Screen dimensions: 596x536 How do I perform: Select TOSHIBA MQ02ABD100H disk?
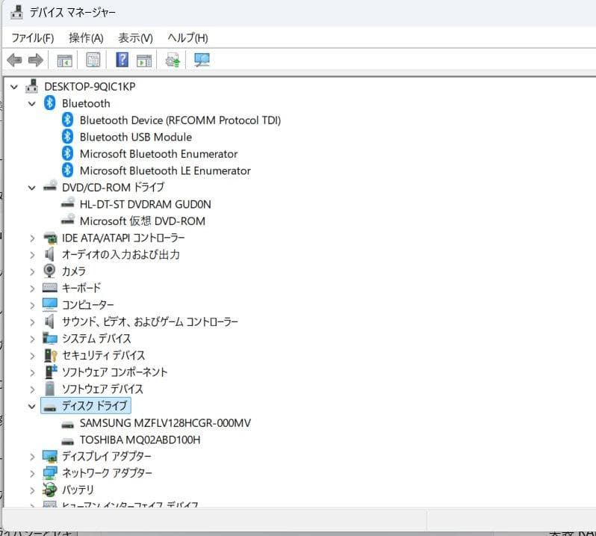pyautogui.click(x=140, y=440)
